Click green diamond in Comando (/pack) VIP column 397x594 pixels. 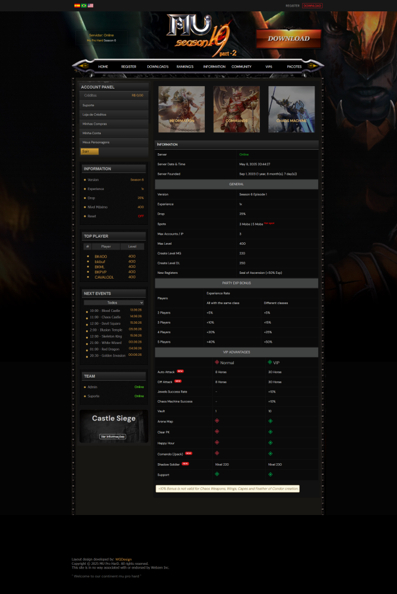coord(270,453)
